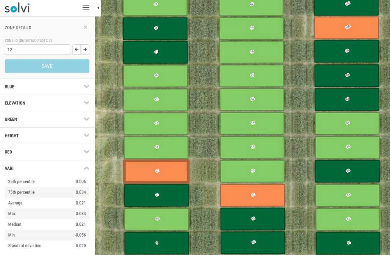Expand the Elevation section
Image resolution: width=390 pixels, height=255 pixels.
[x=47, y=103]
